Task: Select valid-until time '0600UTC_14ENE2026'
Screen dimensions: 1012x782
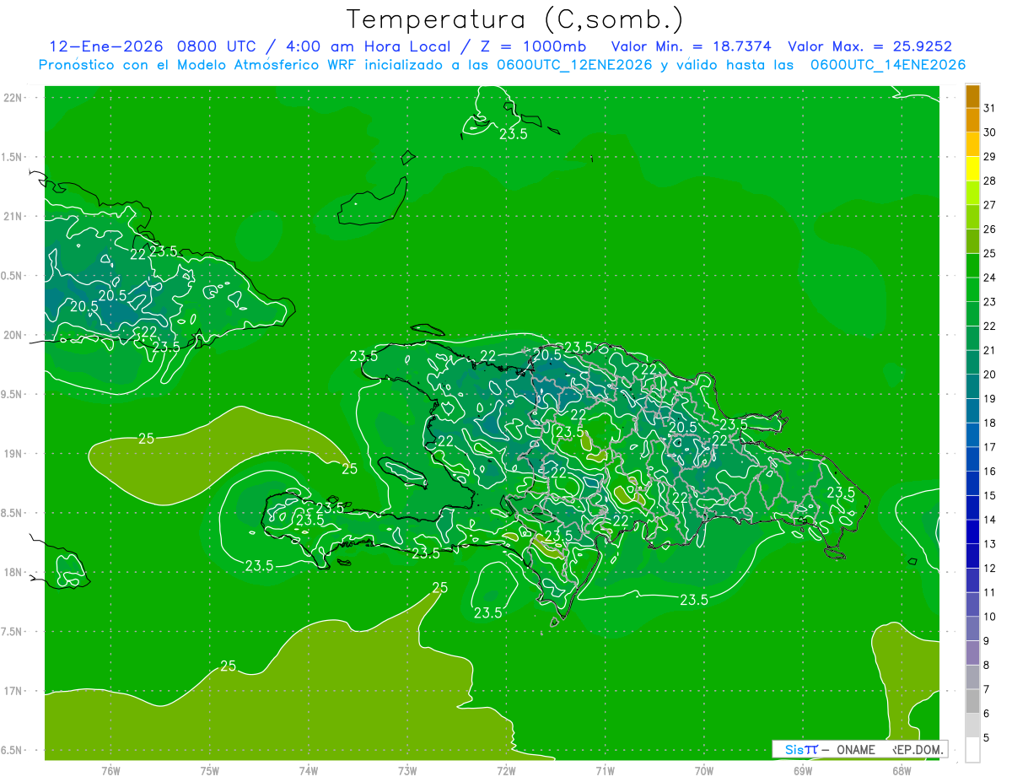Action: click(x=888, y=65)
